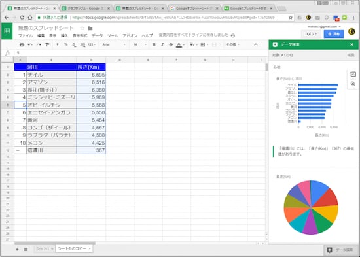Add a new sheet

[17, 249]
